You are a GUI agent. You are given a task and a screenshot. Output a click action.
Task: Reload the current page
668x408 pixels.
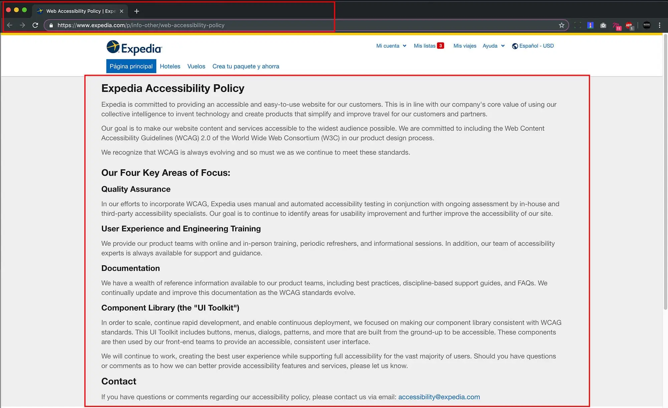click(35, 25)
